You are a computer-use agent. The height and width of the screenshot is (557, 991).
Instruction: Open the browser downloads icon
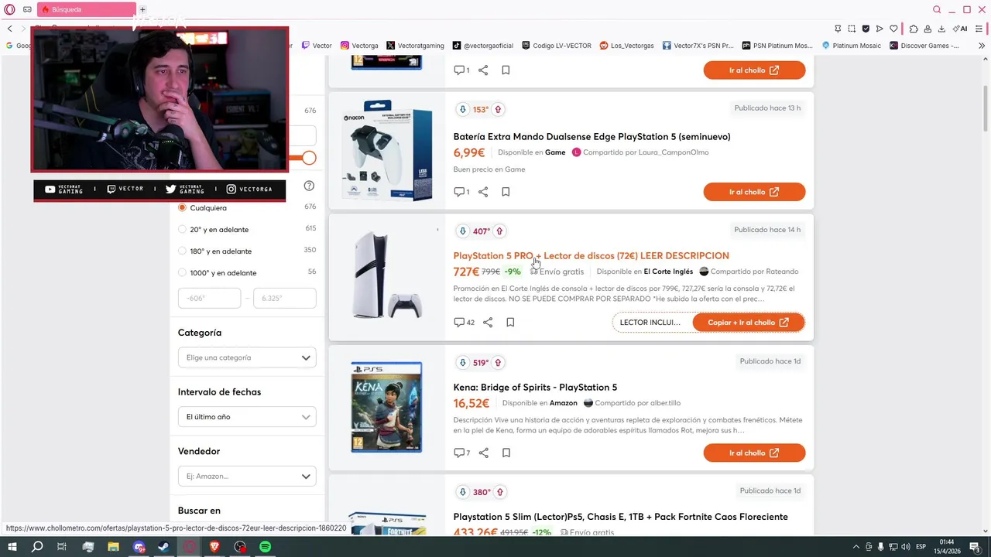point(941,29)
